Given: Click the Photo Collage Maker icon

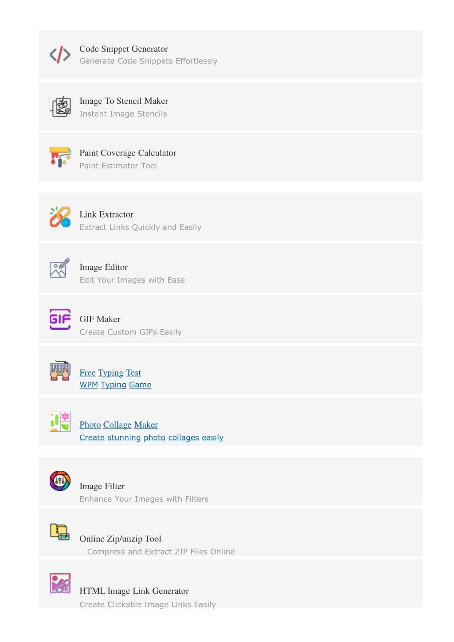Looking at the screenshot, I should pos(60,421).
